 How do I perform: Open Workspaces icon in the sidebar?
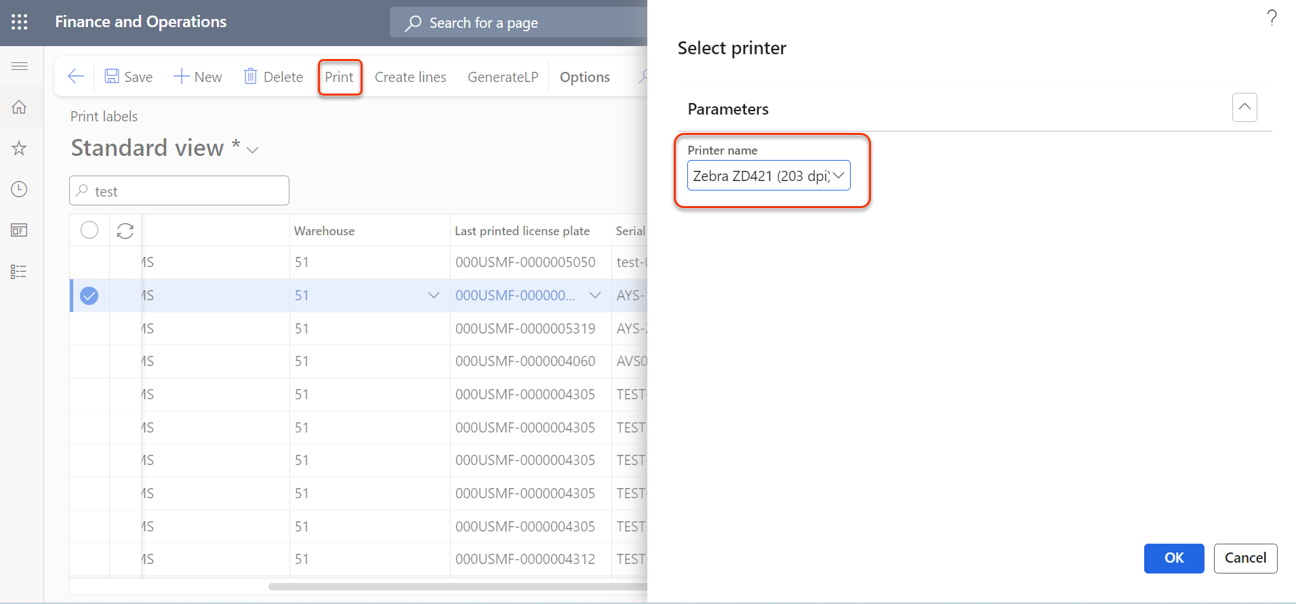tap(20, 230)
